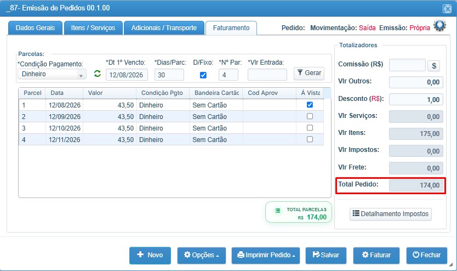Select the date cell 12/10/2026
This screenshot has height=271, width=457.
[65, 128]
